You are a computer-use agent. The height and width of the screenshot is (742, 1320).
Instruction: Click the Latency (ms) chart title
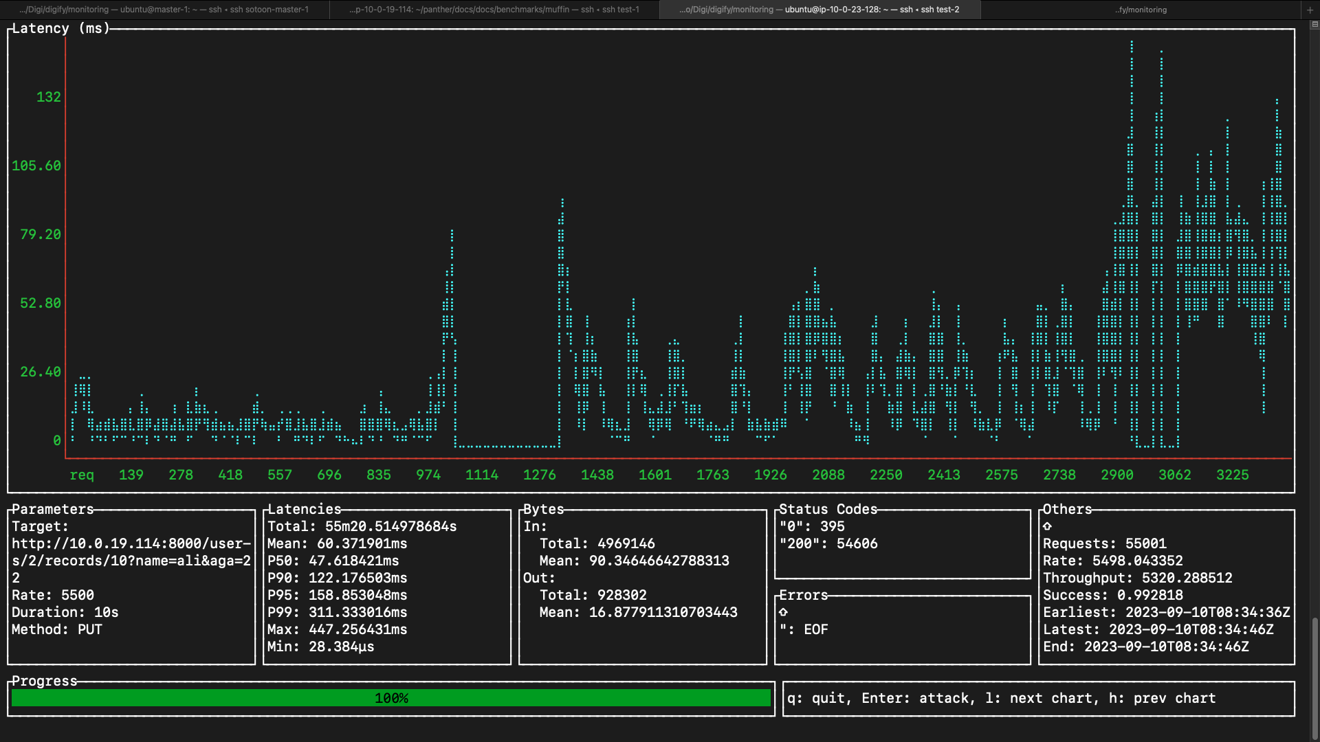point(60,28)
